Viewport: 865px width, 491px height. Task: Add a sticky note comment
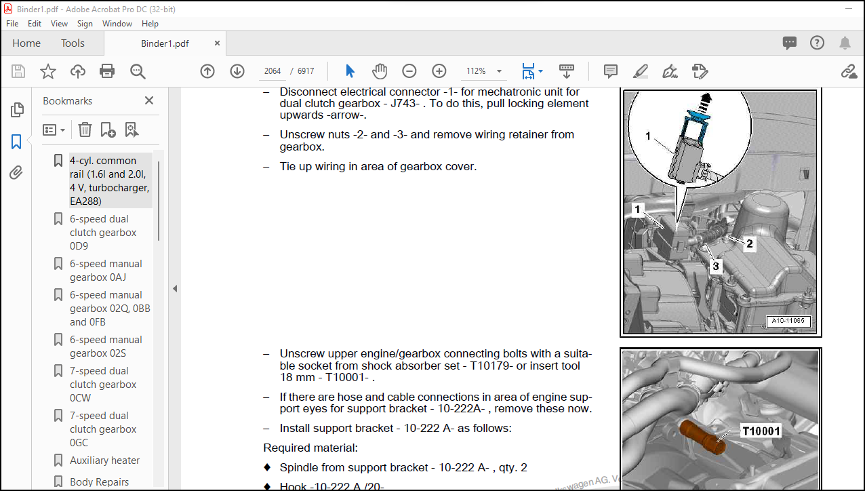[x=611, y=71]
